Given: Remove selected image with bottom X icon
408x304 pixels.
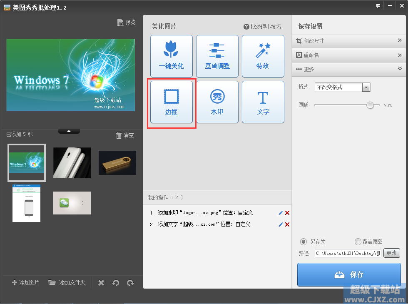Looking at the screenshot, I should point(101,283).
